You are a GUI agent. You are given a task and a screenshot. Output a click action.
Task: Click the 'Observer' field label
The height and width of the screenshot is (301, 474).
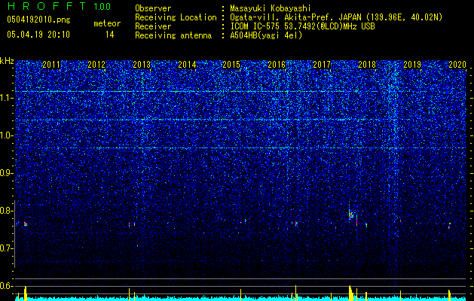(x=153, y=9)
